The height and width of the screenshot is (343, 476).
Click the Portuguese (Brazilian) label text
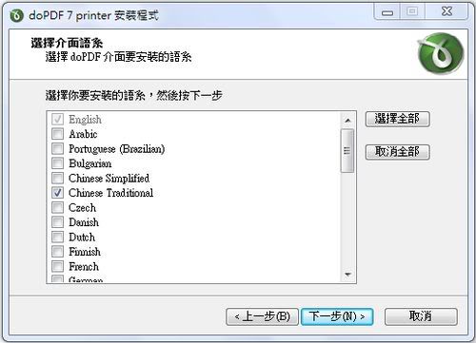click(x=117, y=149)
